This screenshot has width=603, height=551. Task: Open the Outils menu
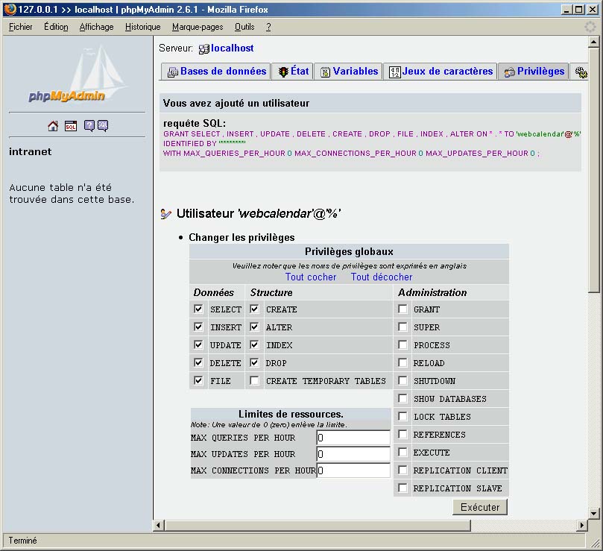[244, 27]
